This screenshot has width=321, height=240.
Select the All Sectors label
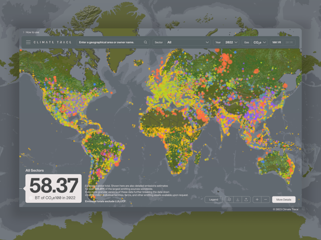35,170
